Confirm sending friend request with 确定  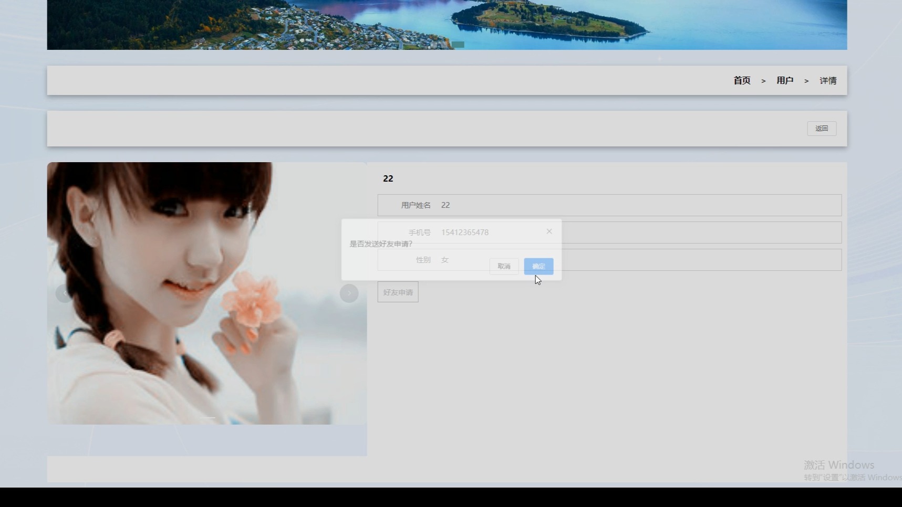pyautogui.click(x=538, y=266)
